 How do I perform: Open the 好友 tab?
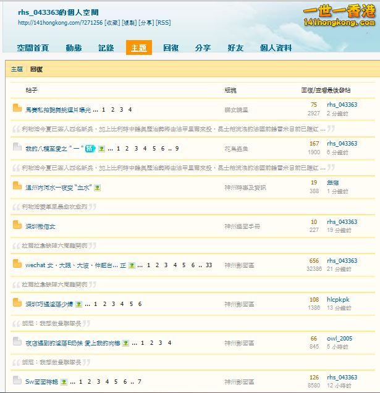(235, 48)
